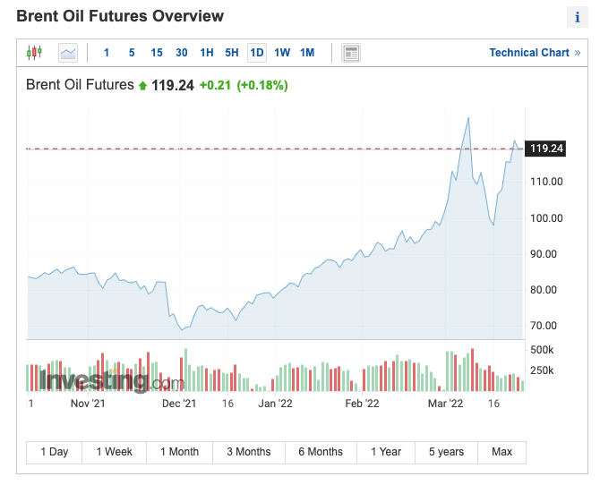This screenshot has height=485, width=600.
Task: Select the 1H interval option
Action: click(207, 53)
